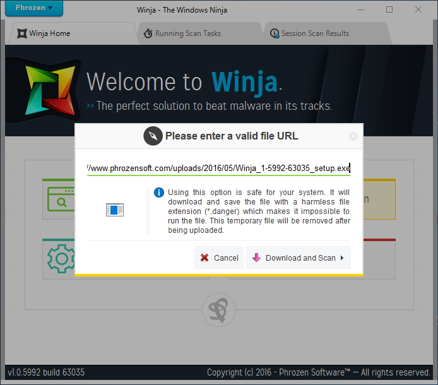Click the red X icon on Cancel
This screenshot has width=438, height=385.
(x=204, y=258)
